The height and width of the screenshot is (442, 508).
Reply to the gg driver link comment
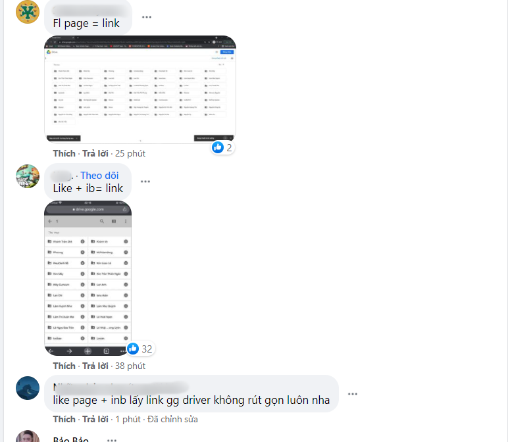95,420
